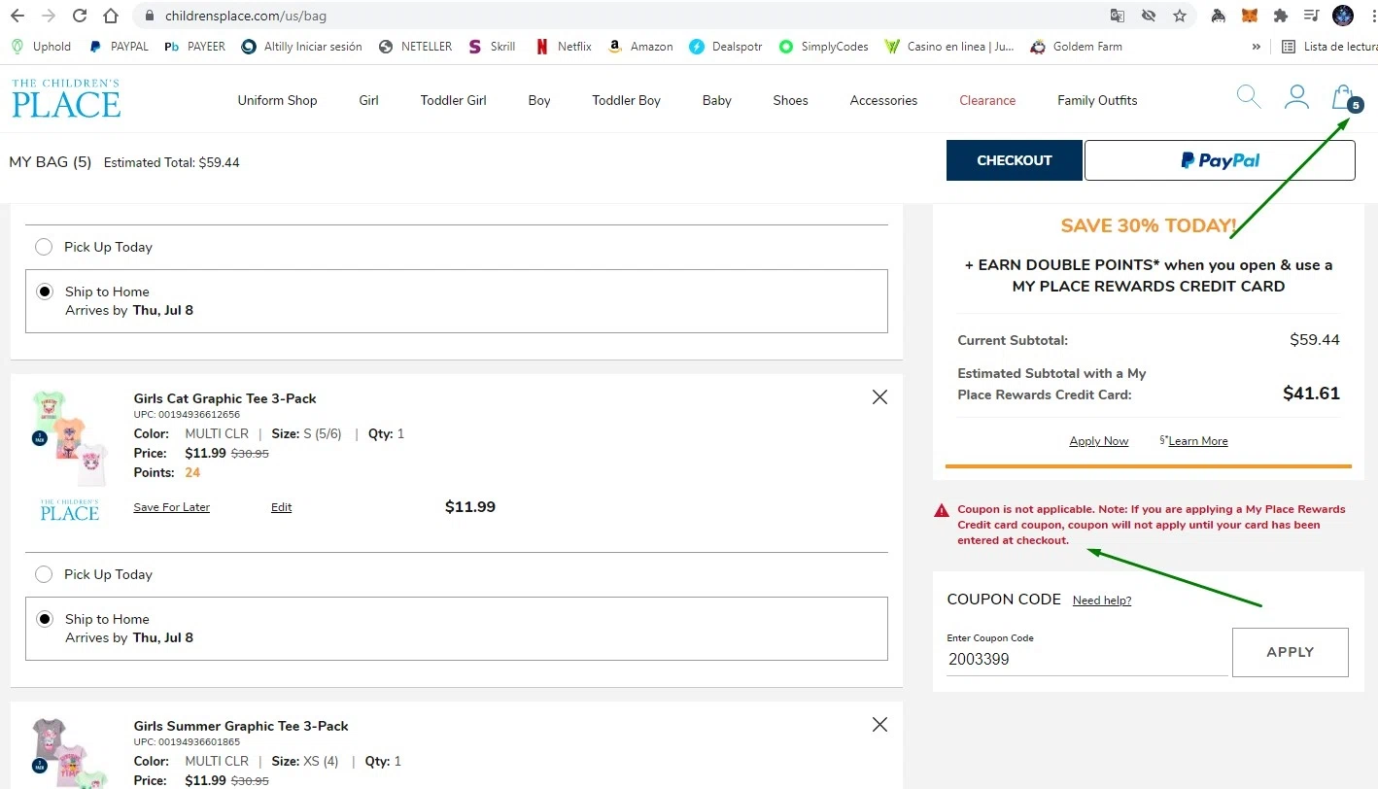The width and height of the screenshot is (1378, 789).
Task: Click the Need help? coupon link
Action: [1102, 600]
